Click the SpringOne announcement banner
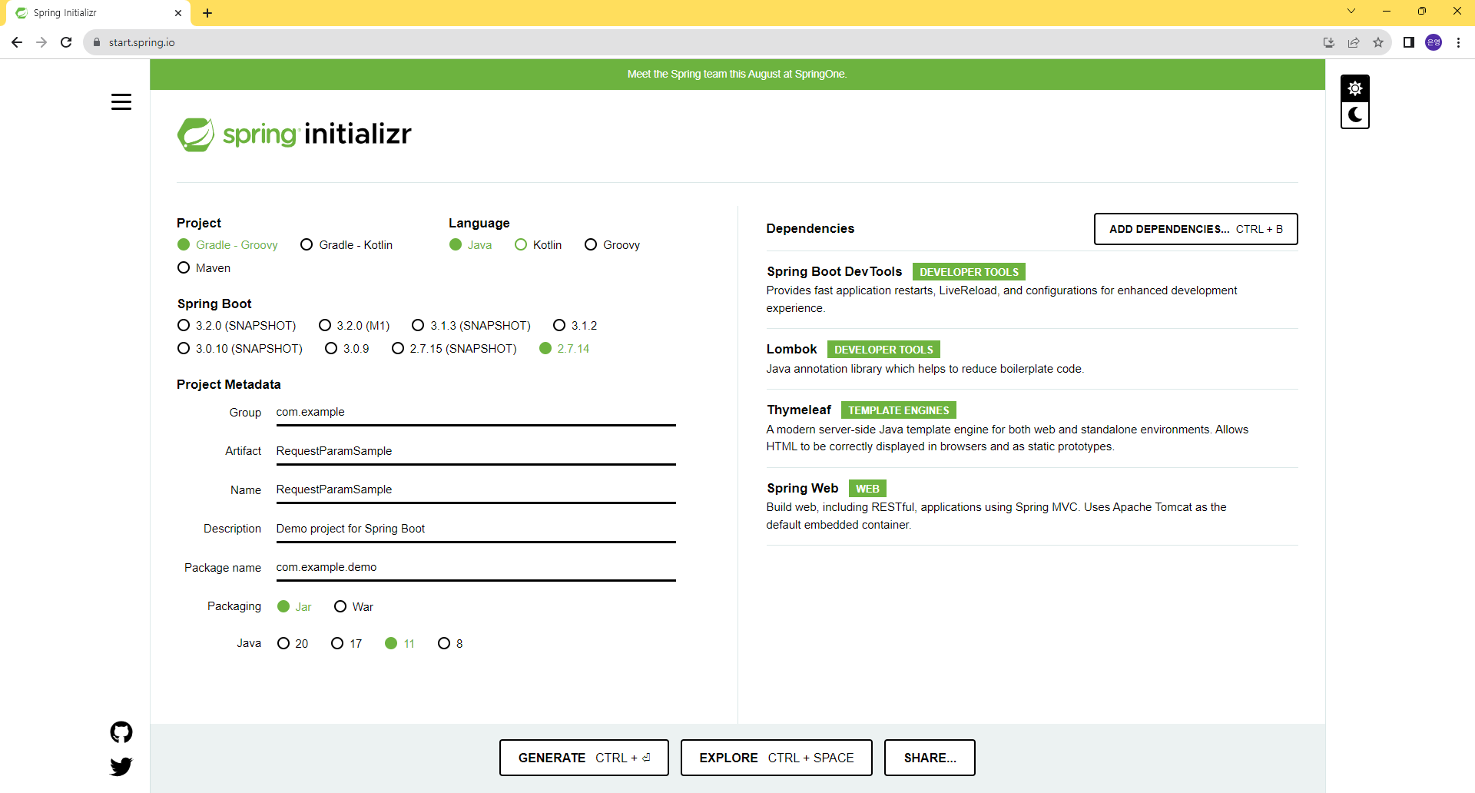Image resolution: width=1475 pixels, height=793 pixels. 737,75
